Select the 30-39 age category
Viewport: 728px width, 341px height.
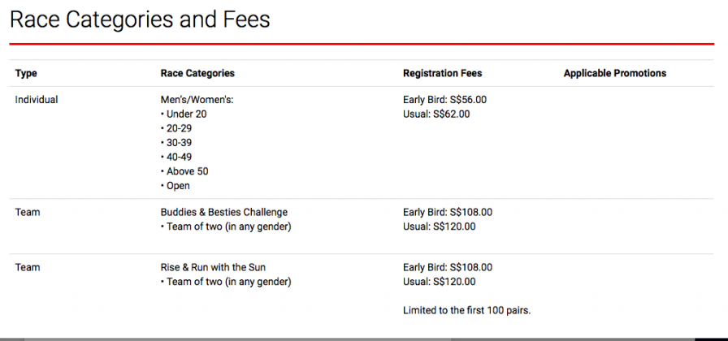click(176, 143)
